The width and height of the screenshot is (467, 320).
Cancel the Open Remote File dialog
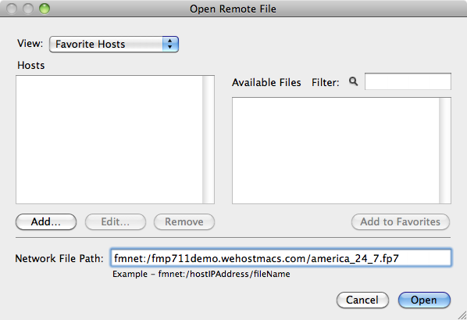click(x=362, y=300)
